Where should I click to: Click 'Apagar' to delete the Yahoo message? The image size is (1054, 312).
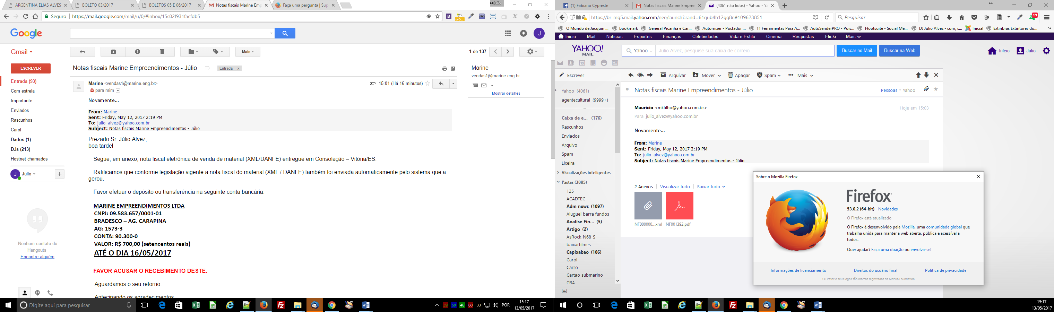click(x=739, y=75)
